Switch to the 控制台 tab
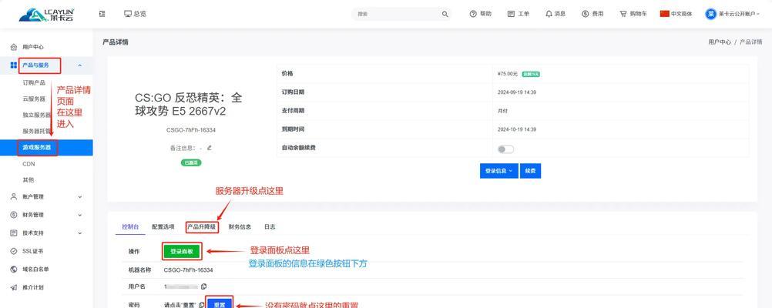The width and height of the screenshot is (772, 308). 130,227
